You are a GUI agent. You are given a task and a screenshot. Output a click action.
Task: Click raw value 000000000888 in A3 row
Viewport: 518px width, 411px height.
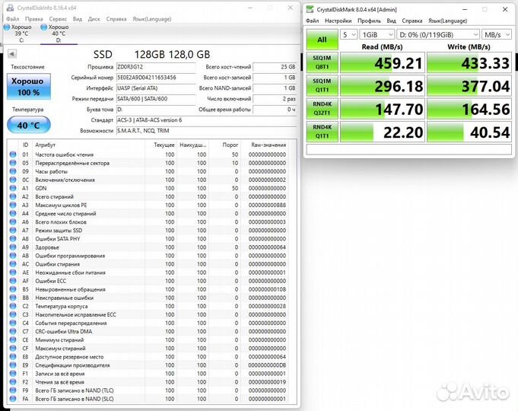coord(267,205)
